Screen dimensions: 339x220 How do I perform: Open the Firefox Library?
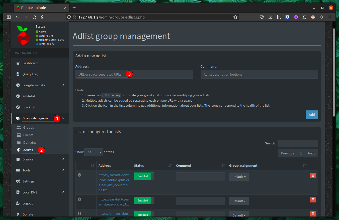click(279, 17)
